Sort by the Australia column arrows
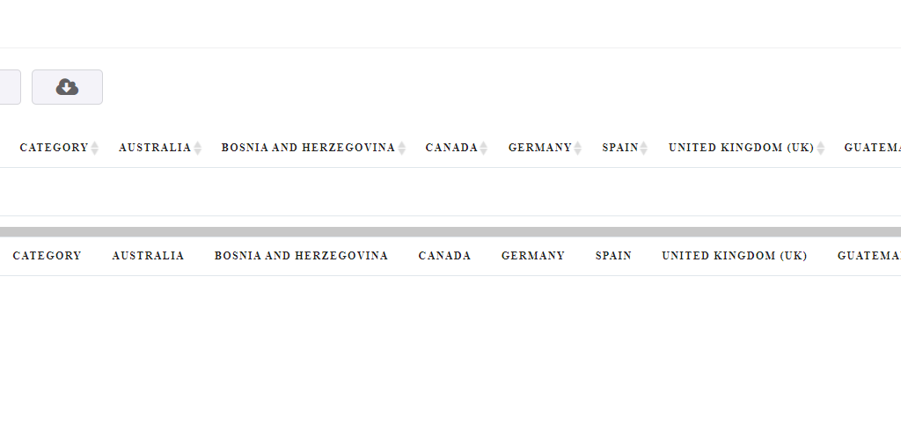Screen dimensions: 901x430 point(198,148)
